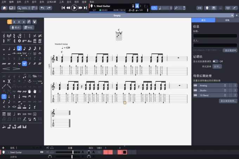Viewport: 239px width, 159px height.
Task: Click the home icon in toolbar
Action: click(x=4, y=8)
